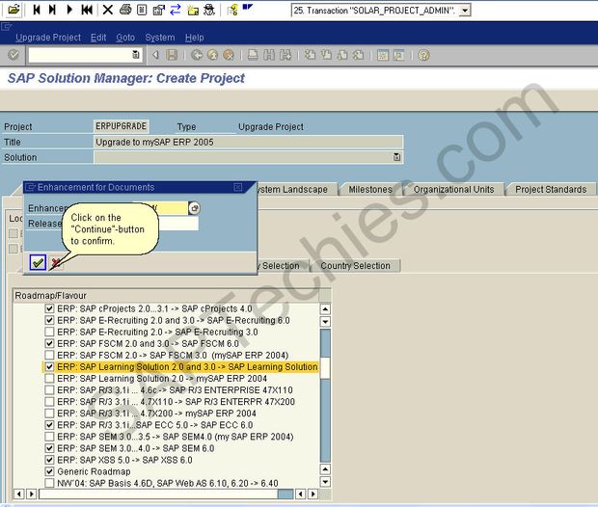The height and width of the screenshot is (507, 598).
Task: Jump to the next step in playback toolbar
Action: (x=52, y=9)
